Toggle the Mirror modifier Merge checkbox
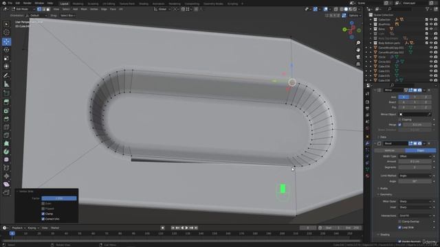The height and width of the screenshot is (247, 440). coord(400,125)
